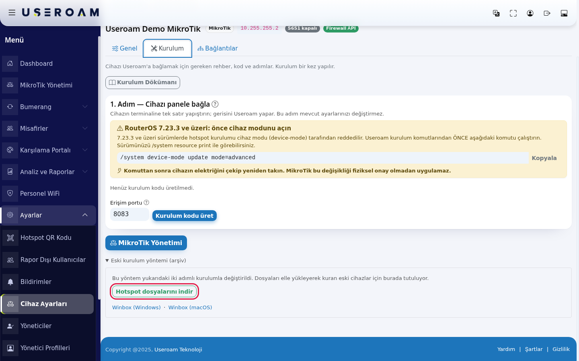Collapse Eski kurulum yöntemi archive section
Screen dimensions: 579x361
point(146,260)
